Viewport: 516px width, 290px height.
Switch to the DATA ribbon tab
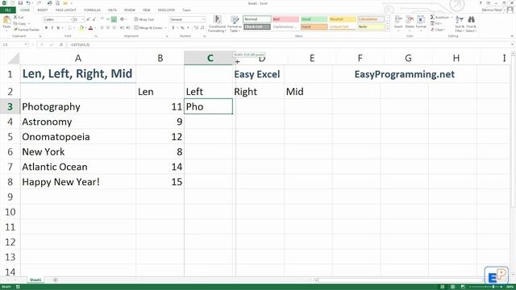point(112,10)
